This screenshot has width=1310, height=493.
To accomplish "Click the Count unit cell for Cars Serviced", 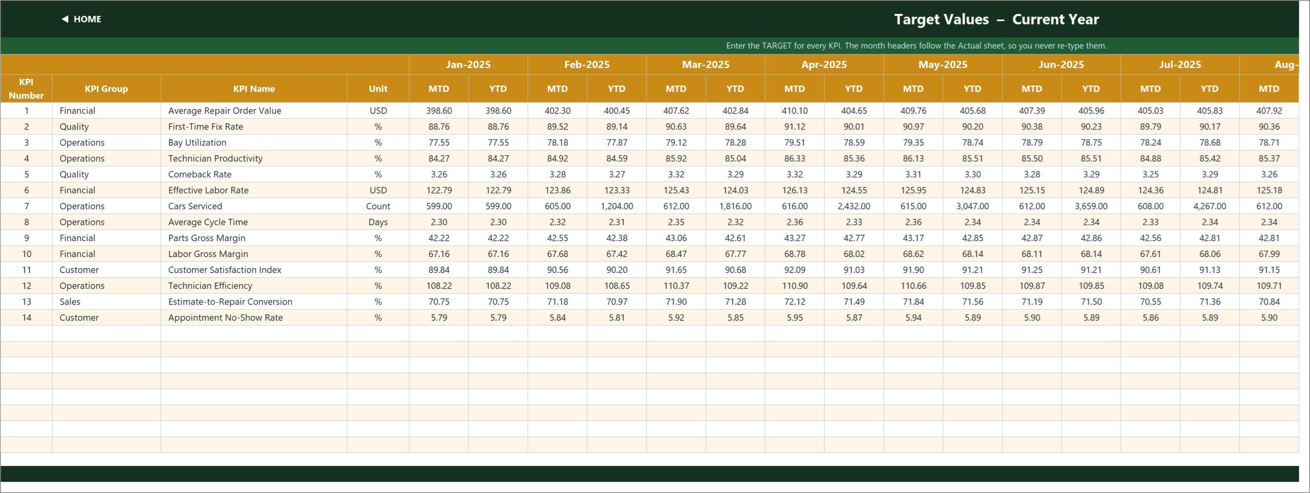I will click(378, 206).
